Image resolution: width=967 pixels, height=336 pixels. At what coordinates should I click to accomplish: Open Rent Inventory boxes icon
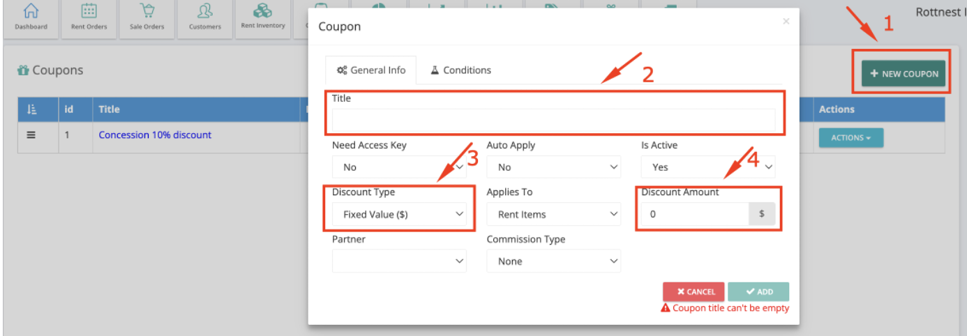263,10
